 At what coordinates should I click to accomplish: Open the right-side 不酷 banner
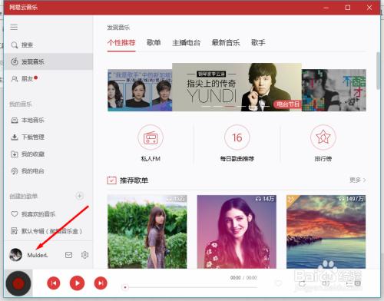[334, 90]
